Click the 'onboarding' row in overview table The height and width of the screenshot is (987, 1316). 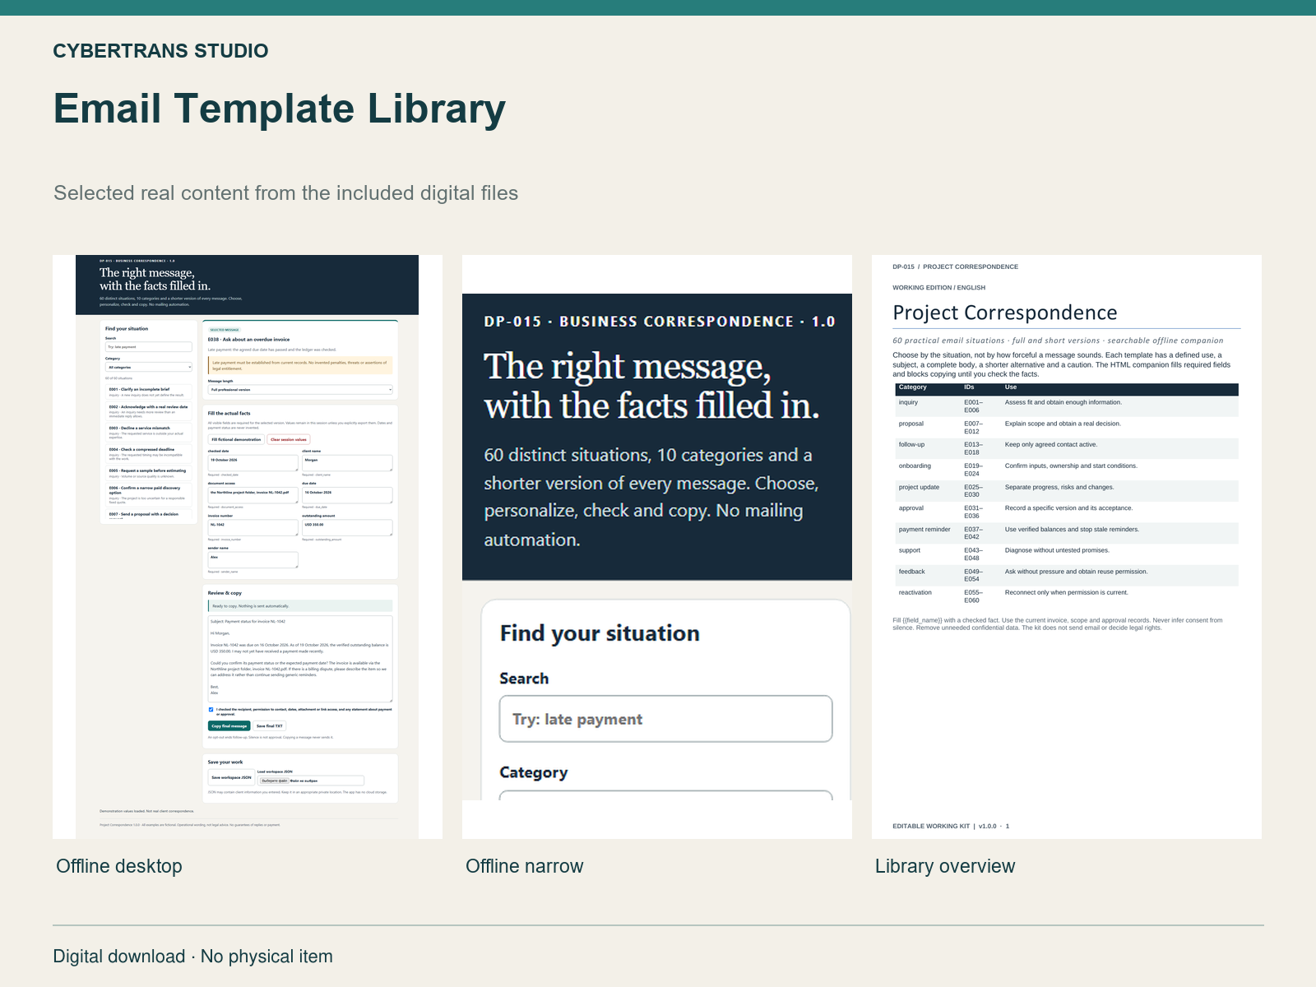[x=1067, y=470]
